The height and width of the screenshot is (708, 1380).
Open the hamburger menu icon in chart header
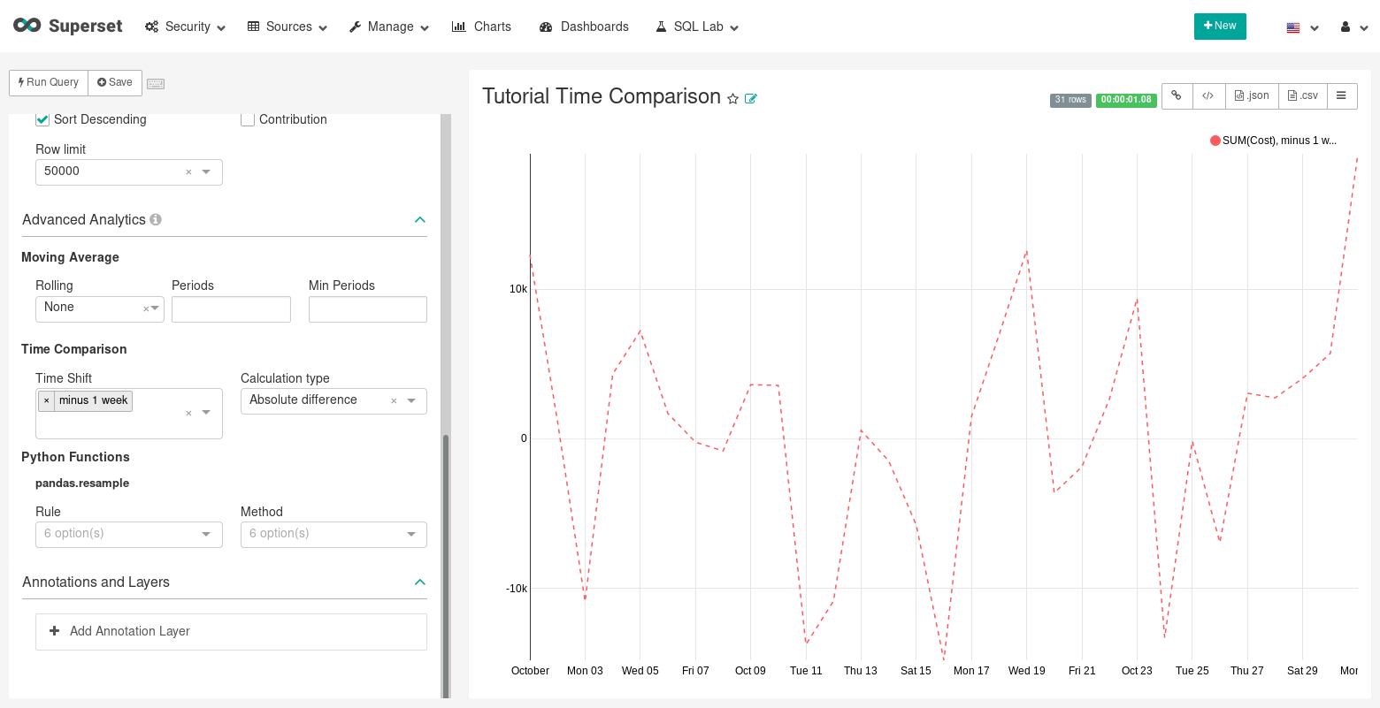click(1341, 96)
